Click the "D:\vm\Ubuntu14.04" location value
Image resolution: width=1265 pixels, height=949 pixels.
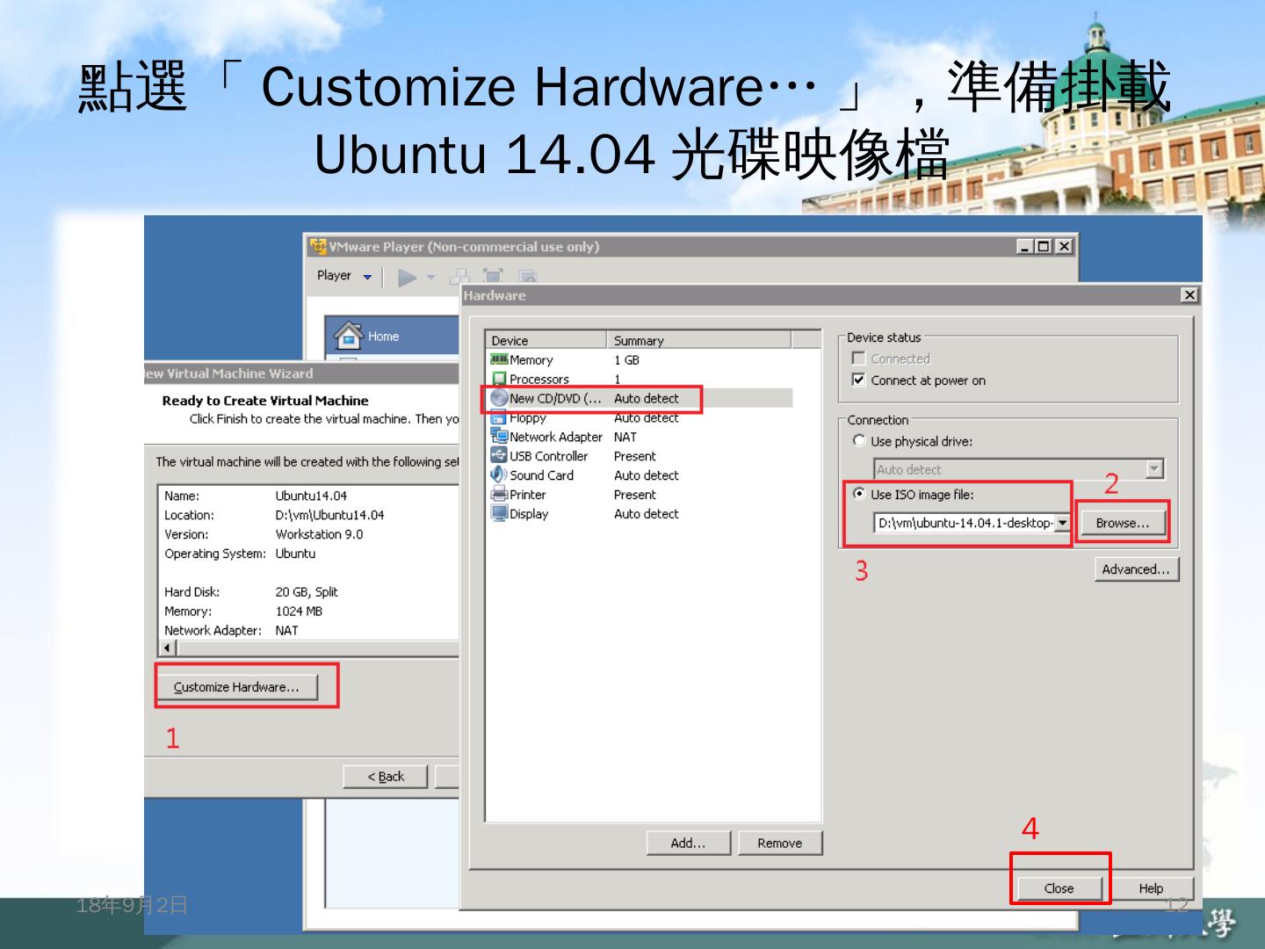click(x=329, y=515)
